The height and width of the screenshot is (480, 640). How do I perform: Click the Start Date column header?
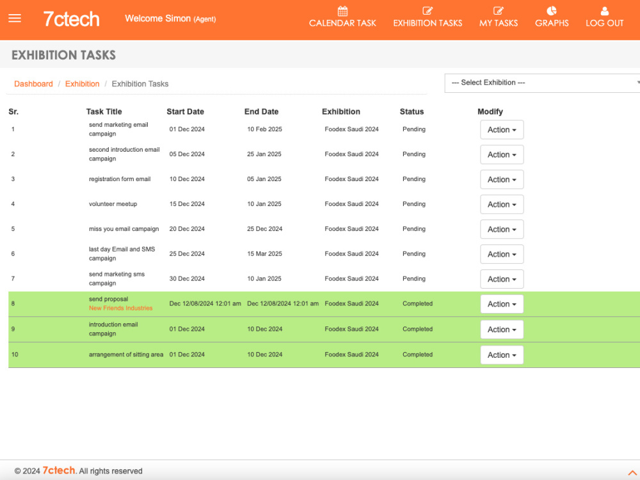(186, 111)
